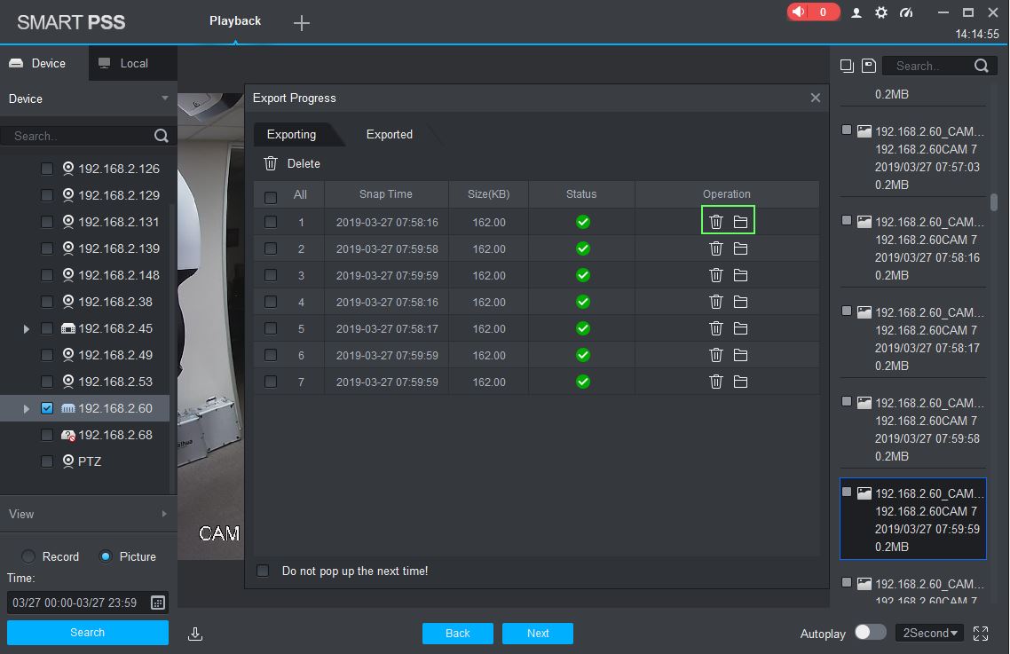Viewport: 1010px width, 654px height.
Task: Delete export row 3 with its trash icon
Action: coord(715,275)
